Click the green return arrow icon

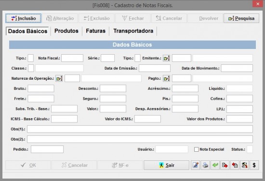pos(215,165)
